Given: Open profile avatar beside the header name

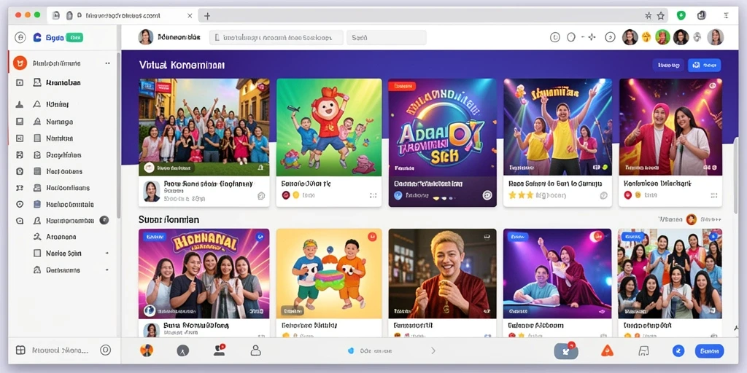Looking at the screenshot, I should [146, 37].
